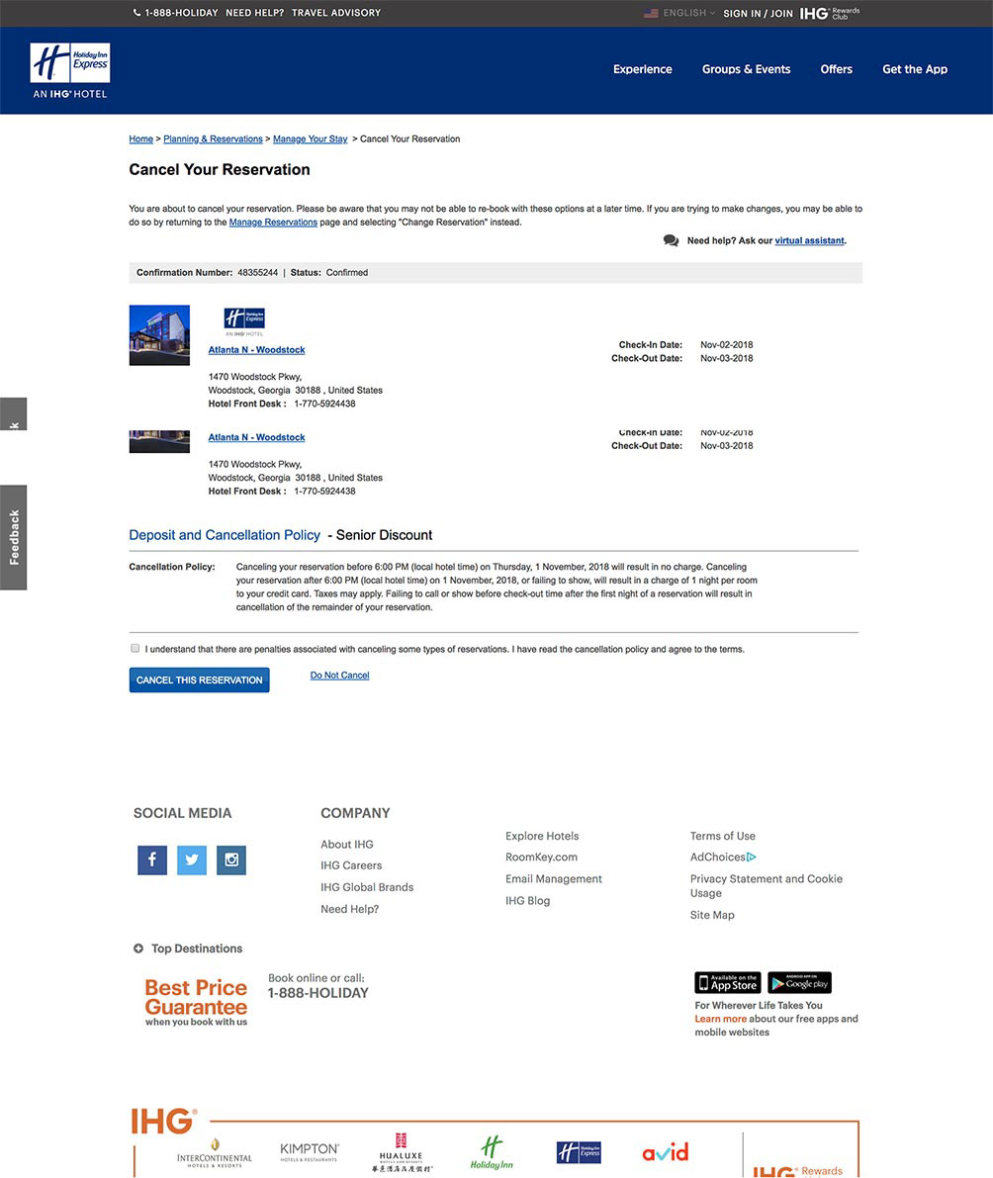Click the CANCEL THIS RESERVATION button
The width and height of the screenshot is (993, 1178).
point(199,680)
